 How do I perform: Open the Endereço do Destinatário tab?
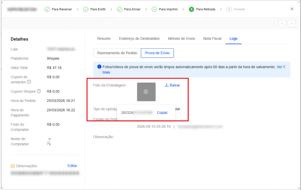tap(139, 39)
